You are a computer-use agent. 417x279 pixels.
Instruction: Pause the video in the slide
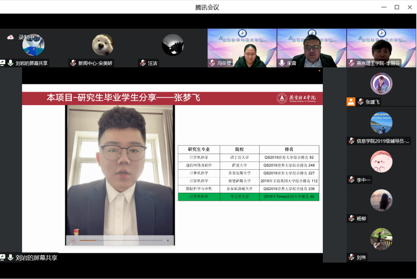click(73, 241)
